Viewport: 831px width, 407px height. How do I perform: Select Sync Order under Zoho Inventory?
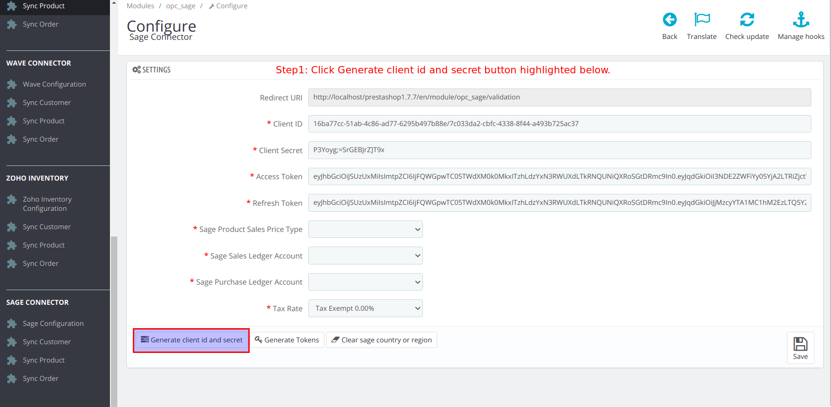(40, 264)
